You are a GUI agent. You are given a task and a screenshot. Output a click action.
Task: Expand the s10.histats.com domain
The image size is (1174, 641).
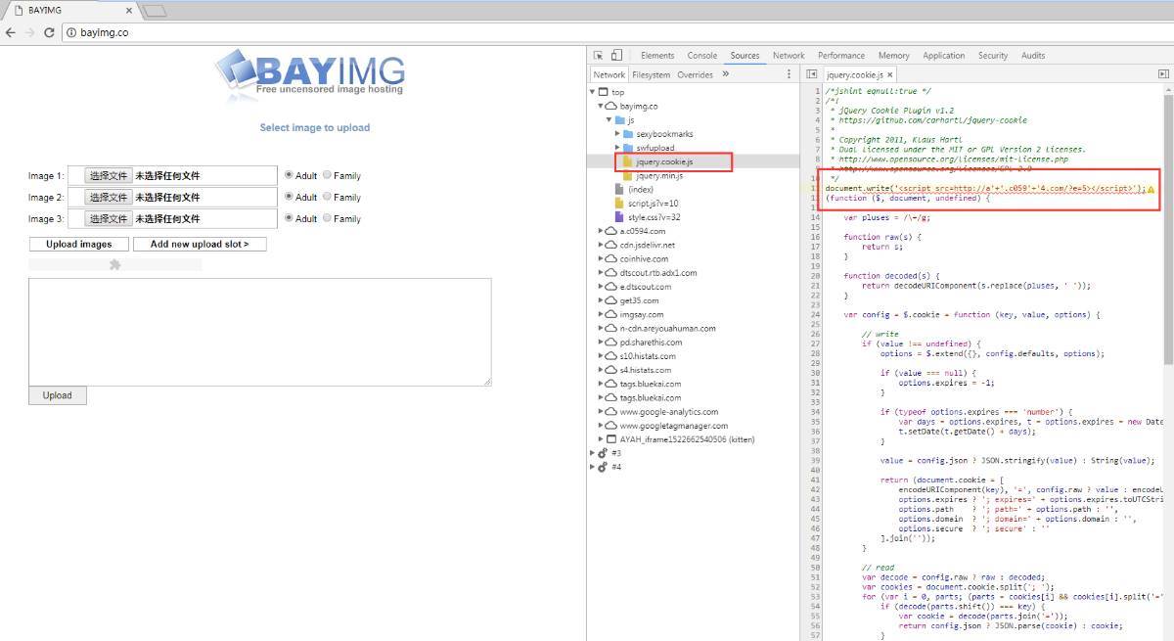(x=601, y=356)
